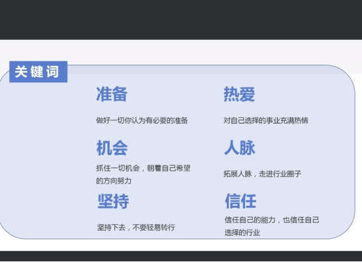Click the rounded panel's right border
This screenshot has height=262, width=362.
pyautogui.click(x=355, y=152)
